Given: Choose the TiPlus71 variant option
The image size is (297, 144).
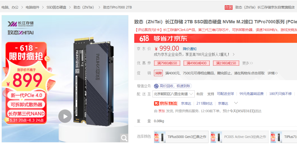Looking at the screenshot, I should [x=284, y=137].
